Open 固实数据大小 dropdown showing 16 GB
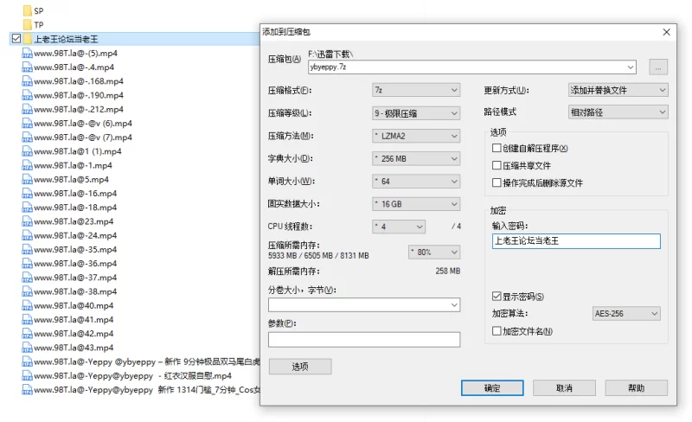The height and width of the screenshot is (422, 692). pyautogui.click(x=416, y=204)
